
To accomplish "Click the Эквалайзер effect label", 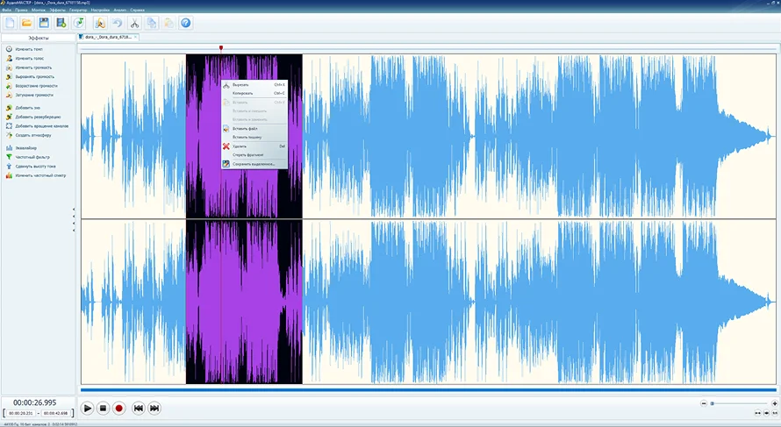I will coord(26,148).
